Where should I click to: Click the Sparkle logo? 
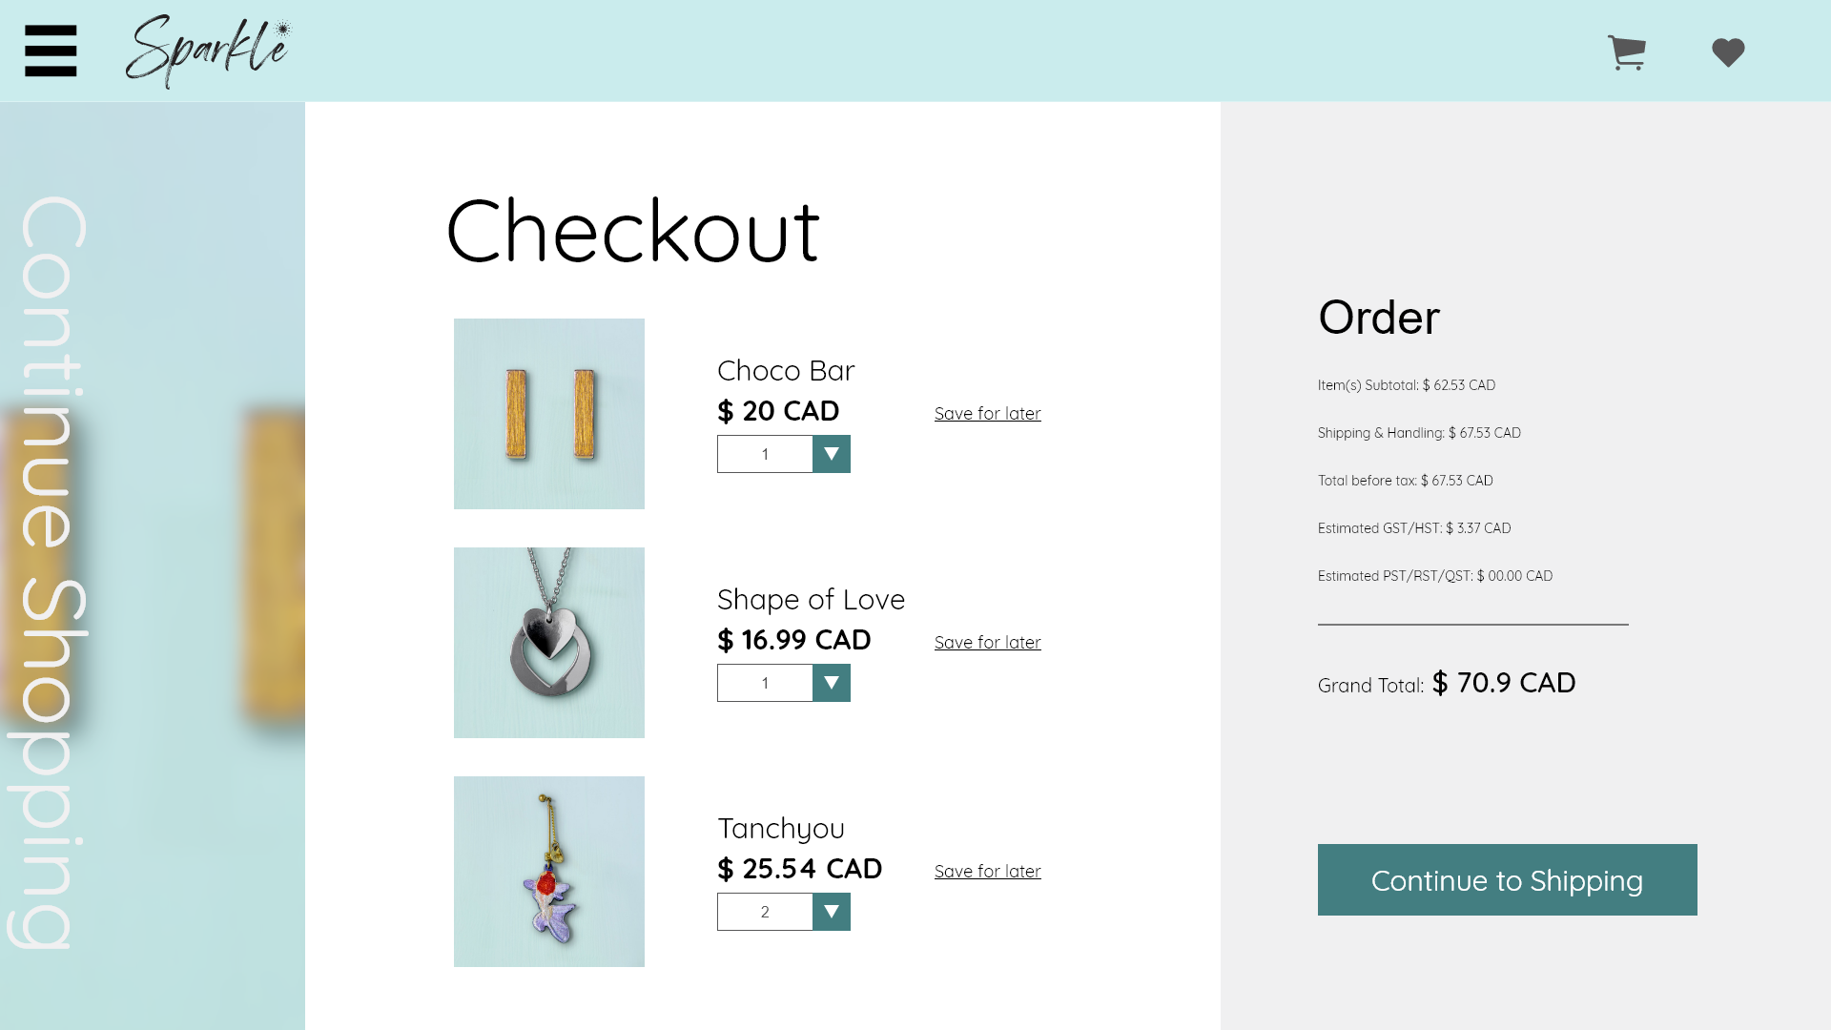(208, 51)
